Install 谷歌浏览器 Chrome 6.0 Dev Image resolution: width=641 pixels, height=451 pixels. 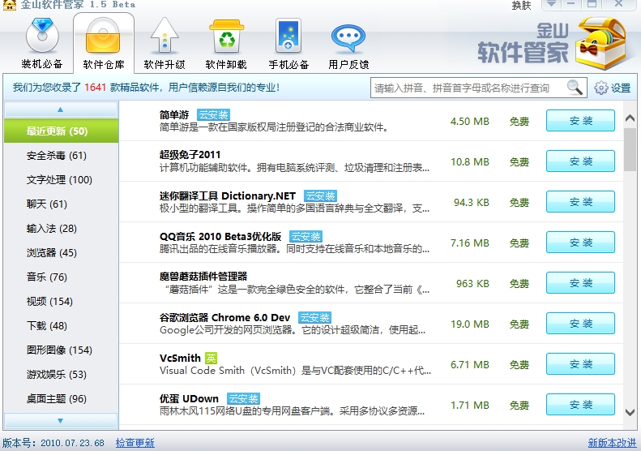point(580,323)
